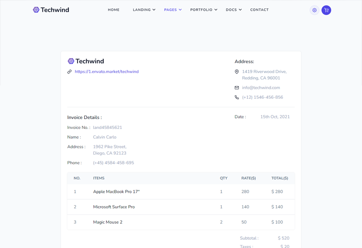Open the shopping cart icon button

point(326,10)
